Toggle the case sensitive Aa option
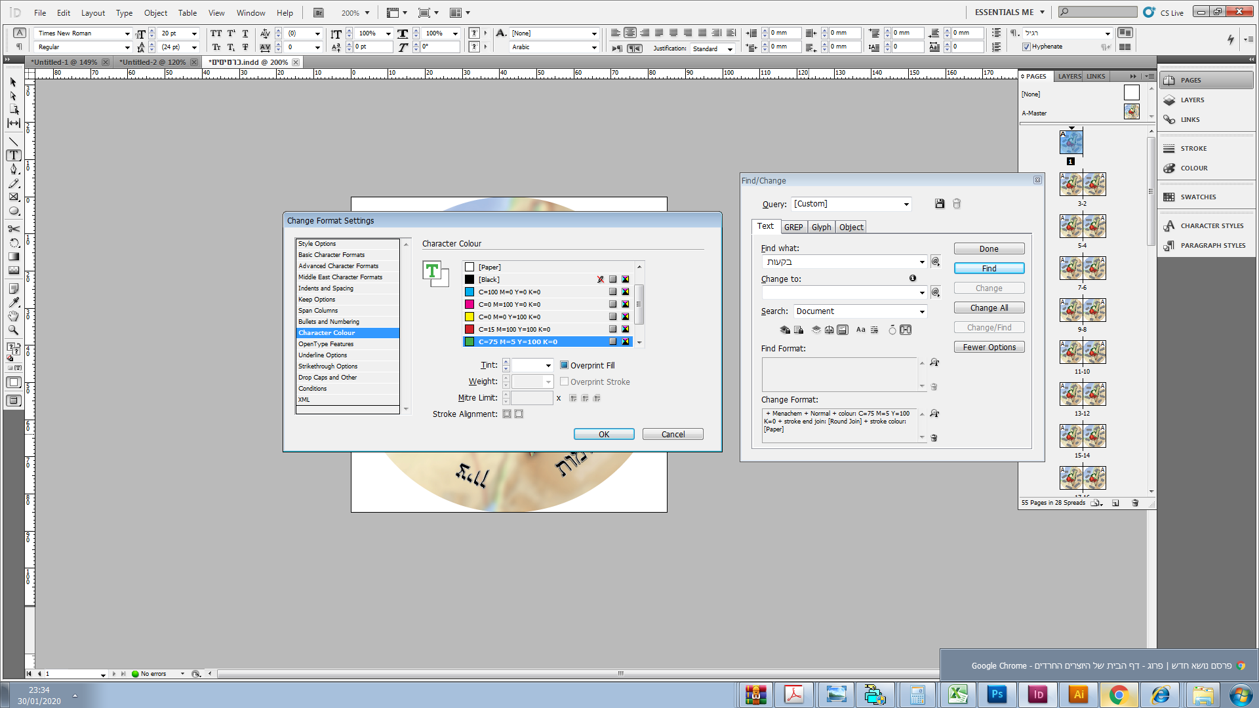Image resolution: width=1259 pixels, height=708 pixels. 860,330
